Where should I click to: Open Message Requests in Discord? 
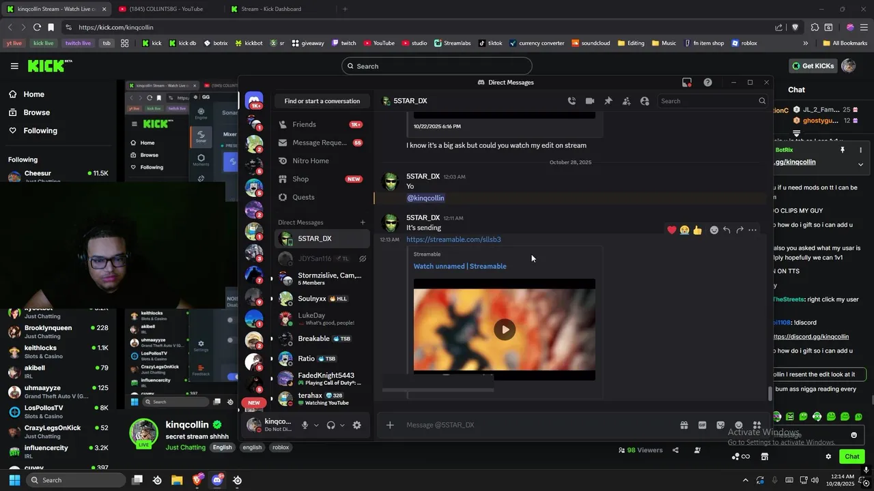pyautogui.click(x=322, y=143)
